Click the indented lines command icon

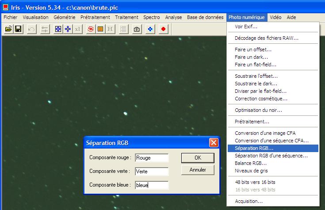123,29
